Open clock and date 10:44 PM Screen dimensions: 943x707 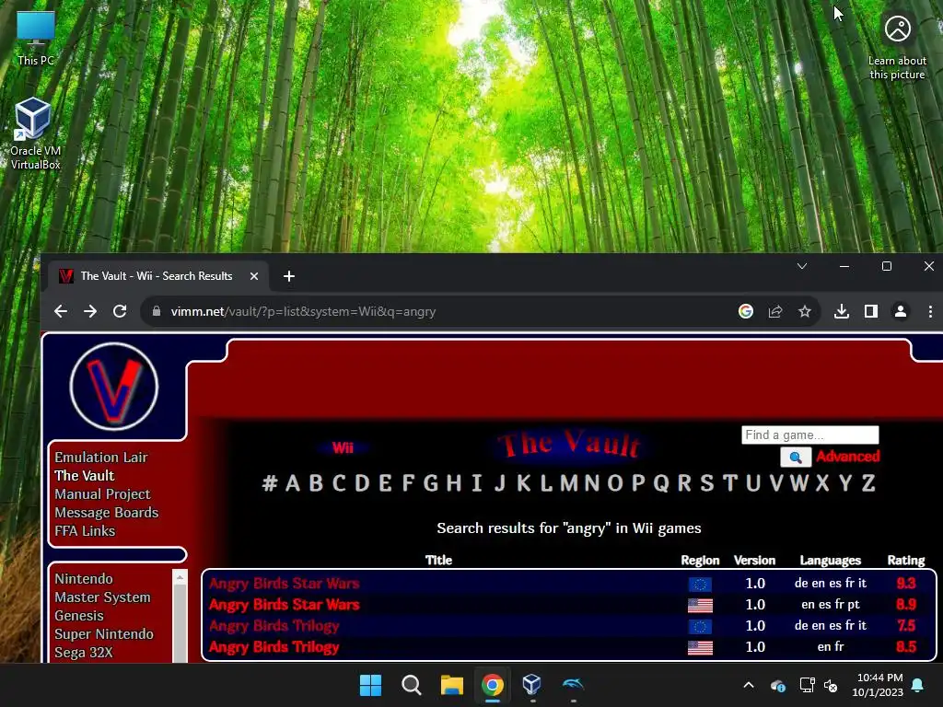878,685
